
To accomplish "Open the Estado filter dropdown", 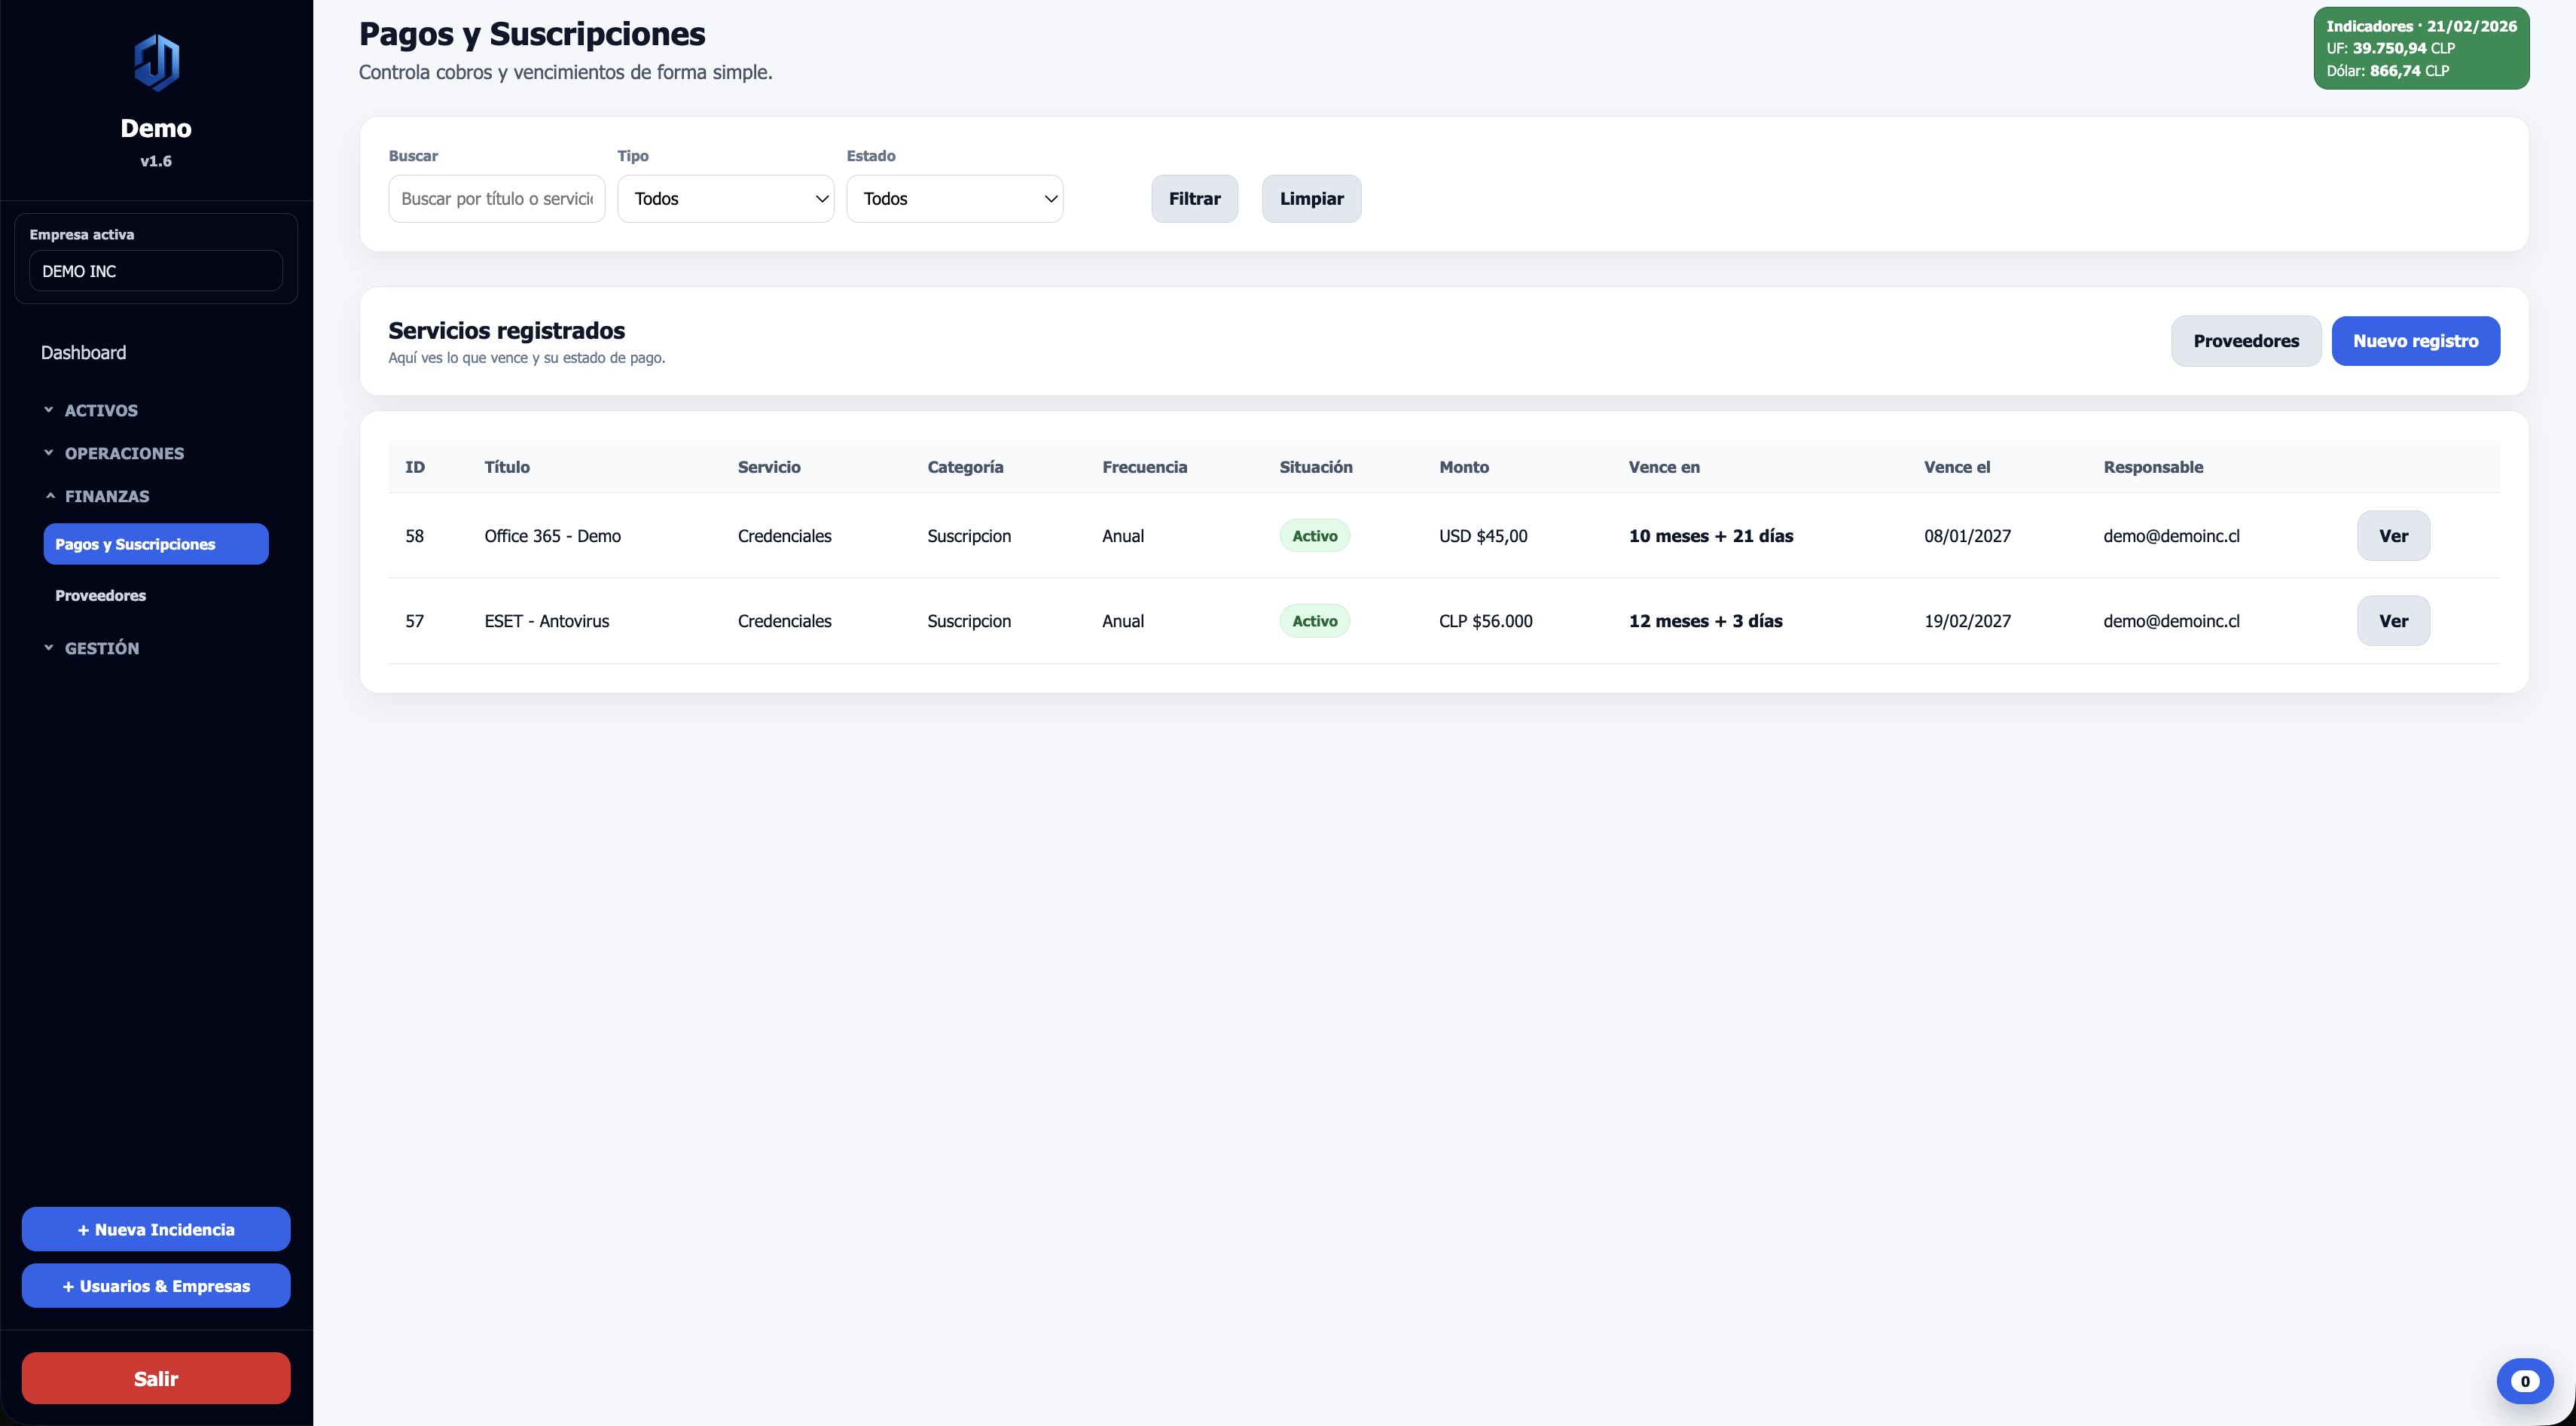I will pos(954,199).
